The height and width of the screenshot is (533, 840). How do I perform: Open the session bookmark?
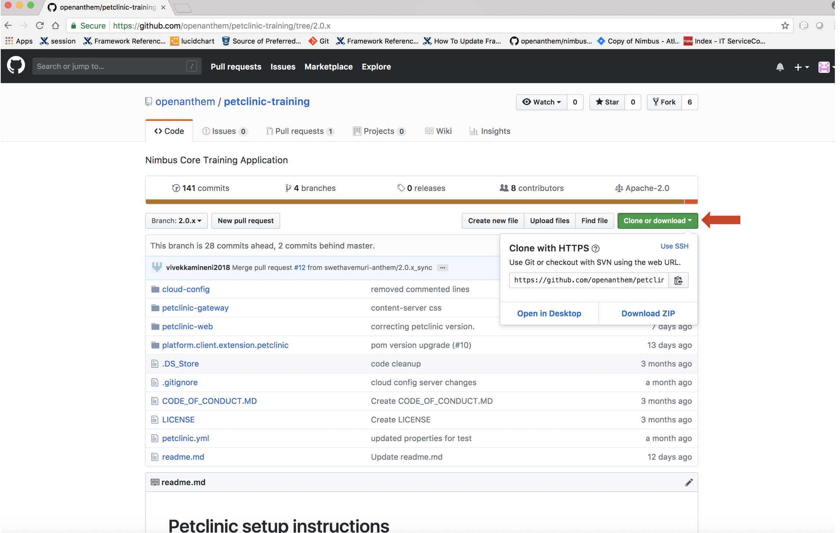pyautogui.click(x=58, y=41)
